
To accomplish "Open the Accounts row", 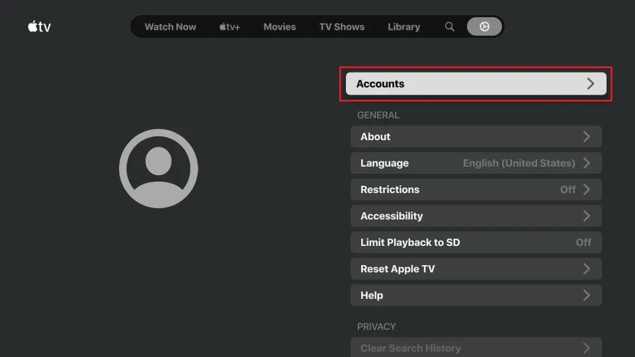I will pos(476,84).
